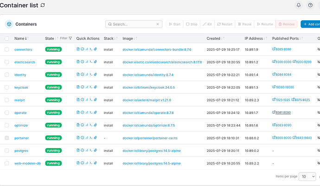The height and width of the screenshot is (186, 320).
Task: Refresh the container list
Action: tap(43, 5)
